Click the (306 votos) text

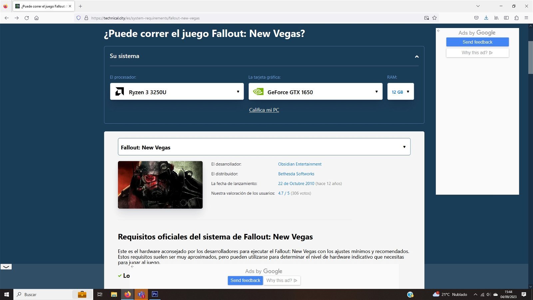point(301,193)
